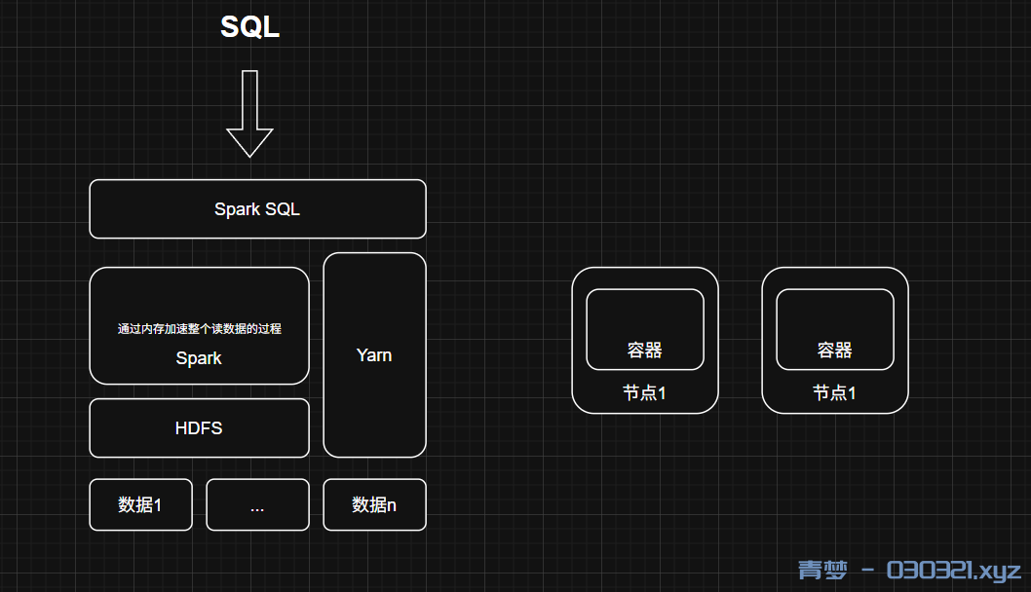Click the 节点1 label of right node
This screenshot has height=592, width=1031.
pos(834,393)
